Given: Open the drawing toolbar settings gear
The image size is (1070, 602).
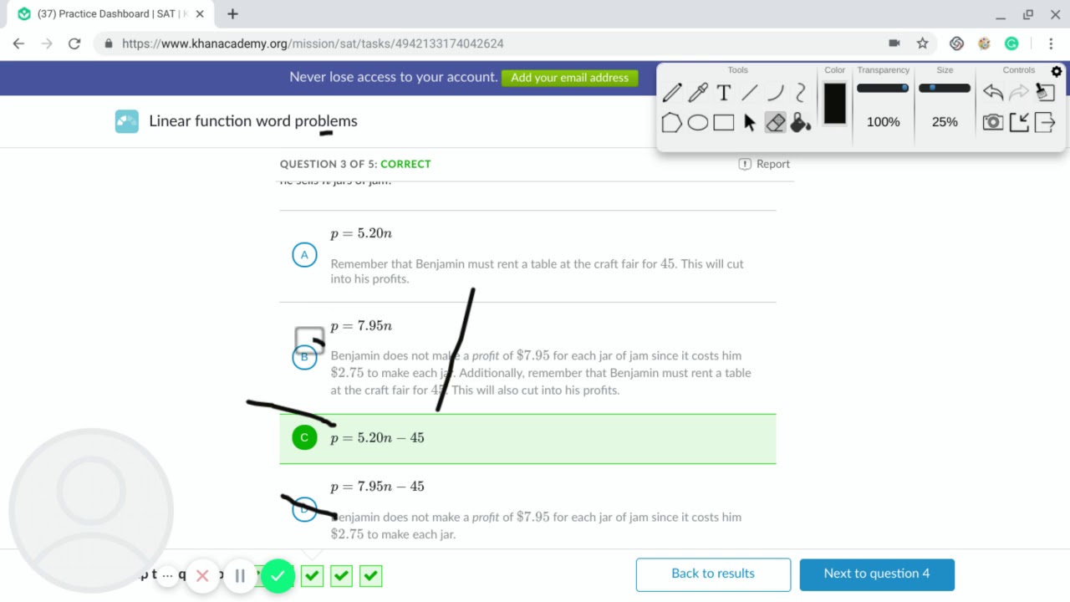Looking at the screenshot, I should pyautogui.click(x=1057, y=72).
